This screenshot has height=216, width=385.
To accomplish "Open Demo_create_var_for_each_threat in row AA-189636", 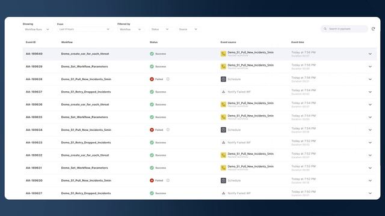I will 85,104.
